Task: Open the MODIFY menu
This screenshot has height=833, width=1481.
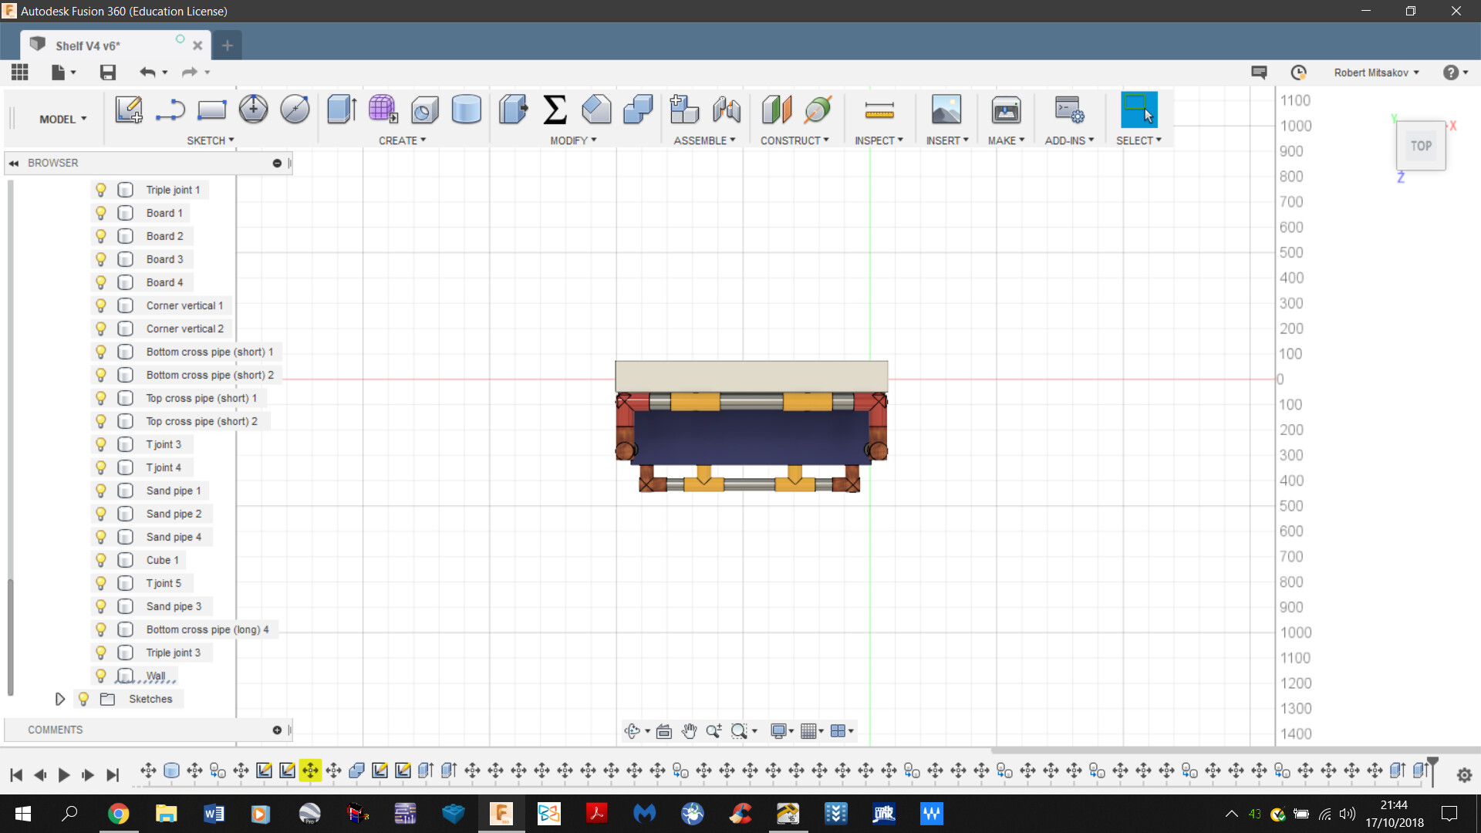Action: 573,140
